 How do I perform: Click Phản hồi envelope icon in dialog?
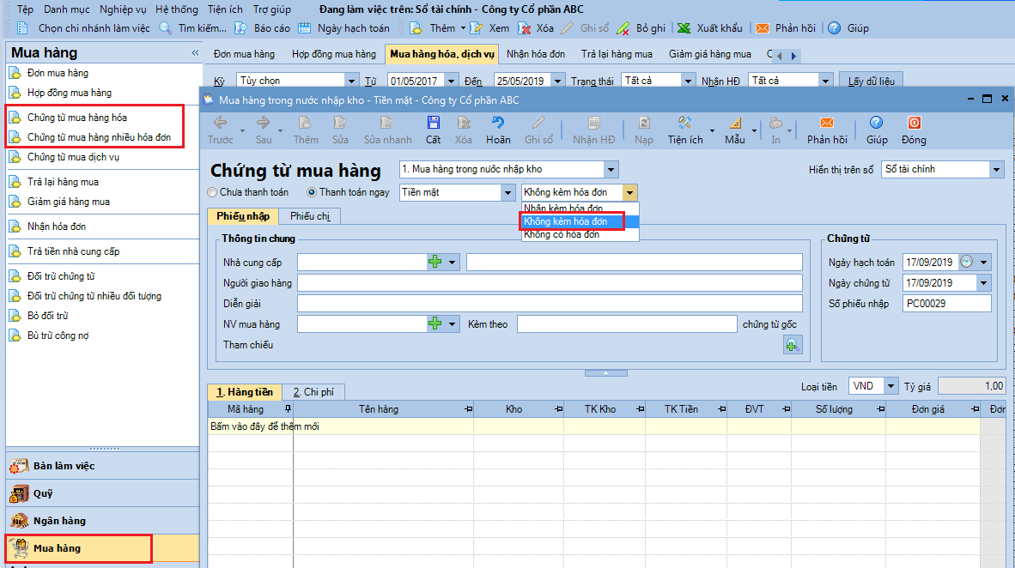827,123
